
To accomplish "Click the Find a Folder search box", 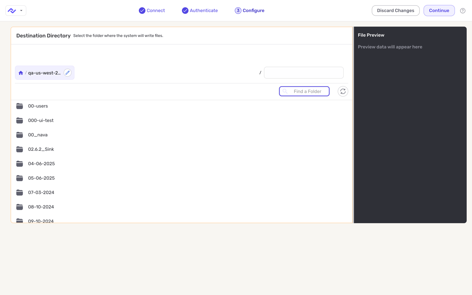I will pos(304,91).
